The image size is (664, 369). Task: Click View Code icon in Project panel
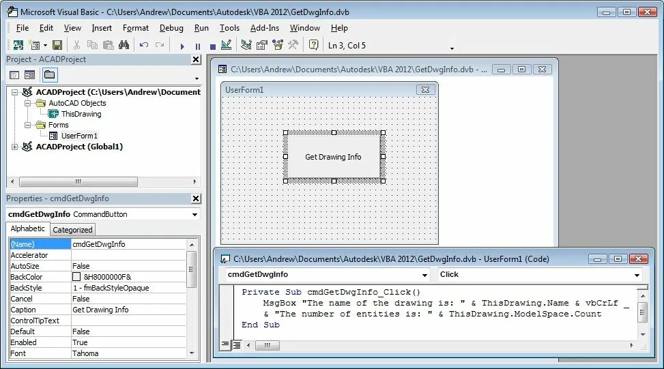point(14,75)
